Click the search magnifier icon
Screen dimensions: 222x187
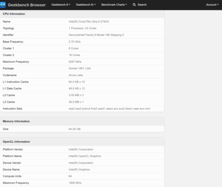pyautogui.click(x=134, y=5)
